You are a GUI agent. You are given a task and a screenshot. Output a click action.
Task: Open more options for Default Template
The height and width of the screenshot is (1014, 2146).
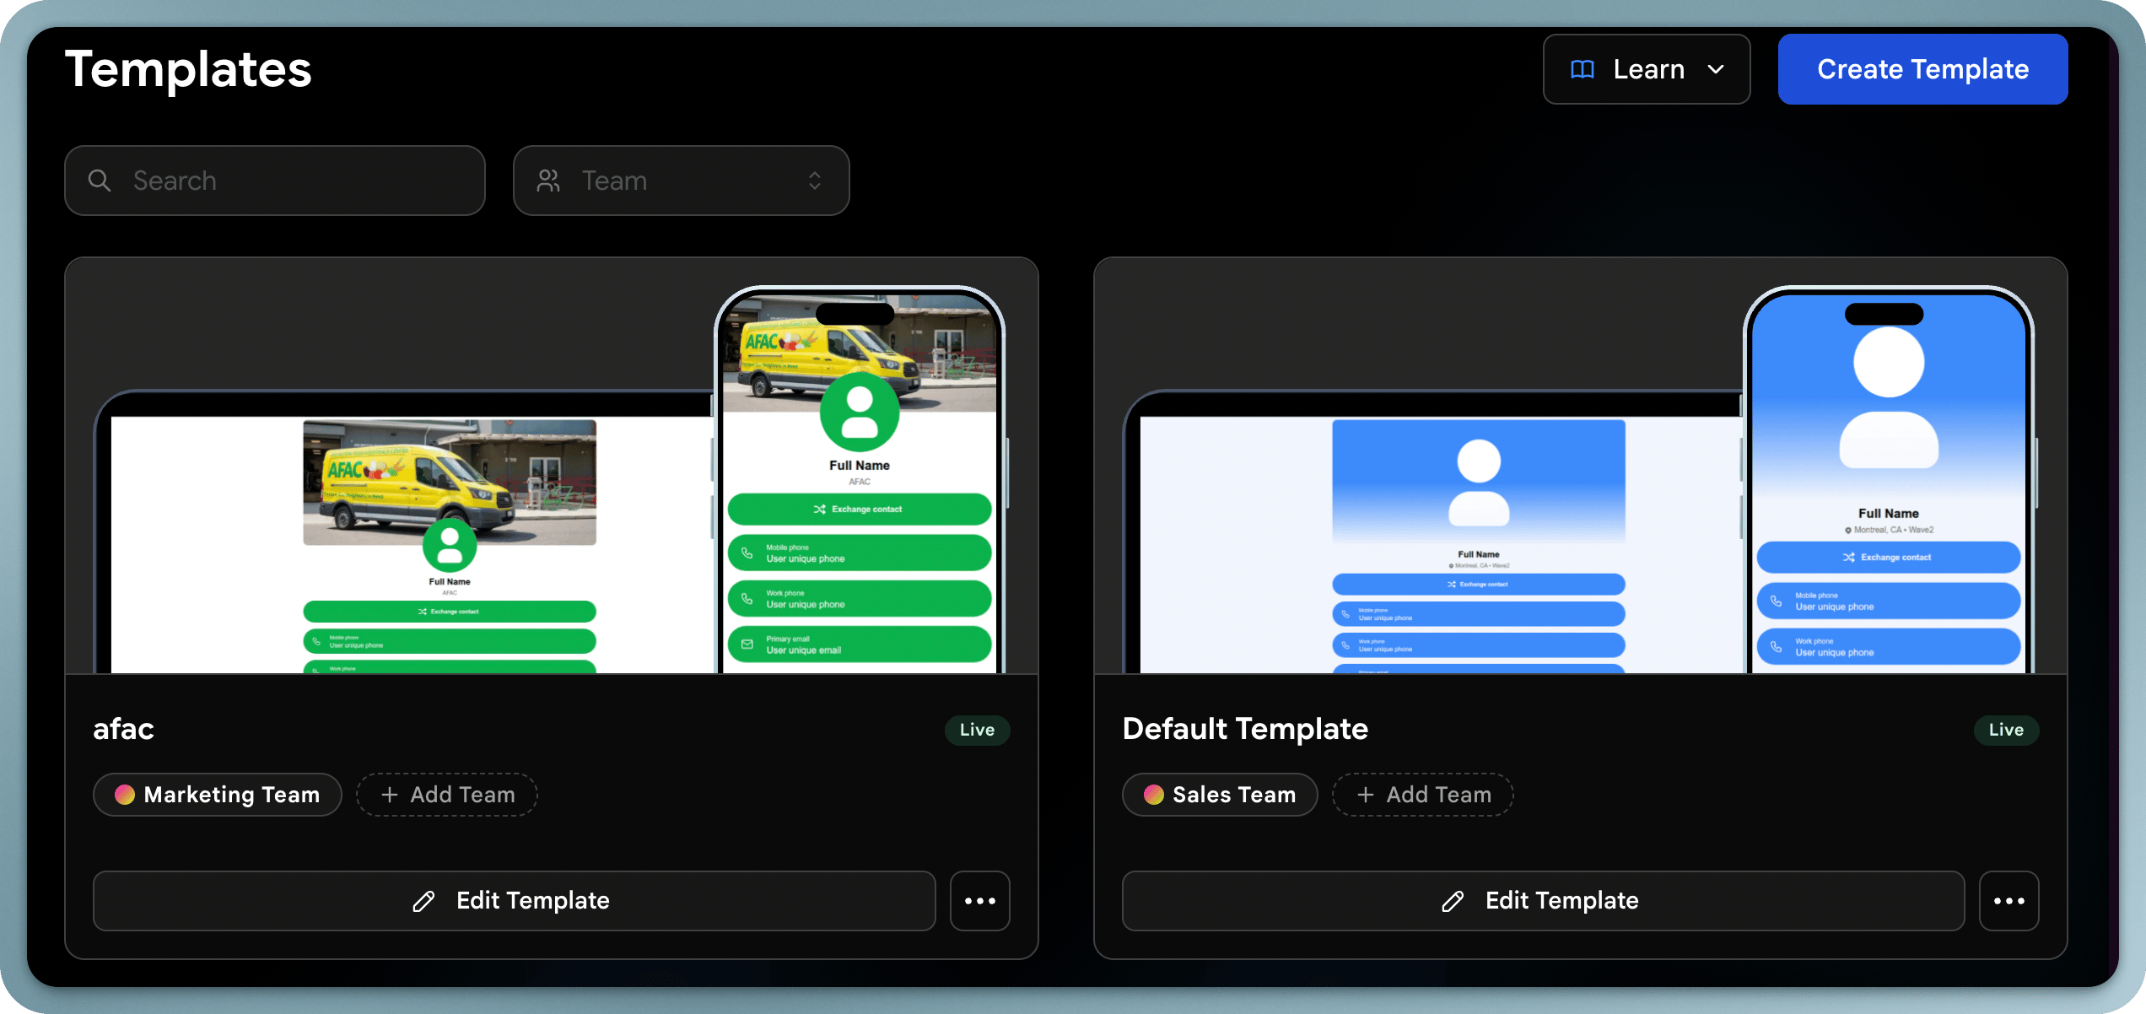pos(2009,901)
